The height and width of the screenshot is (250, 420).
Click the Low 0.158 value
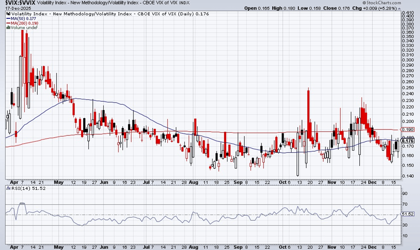coord(309,8)
